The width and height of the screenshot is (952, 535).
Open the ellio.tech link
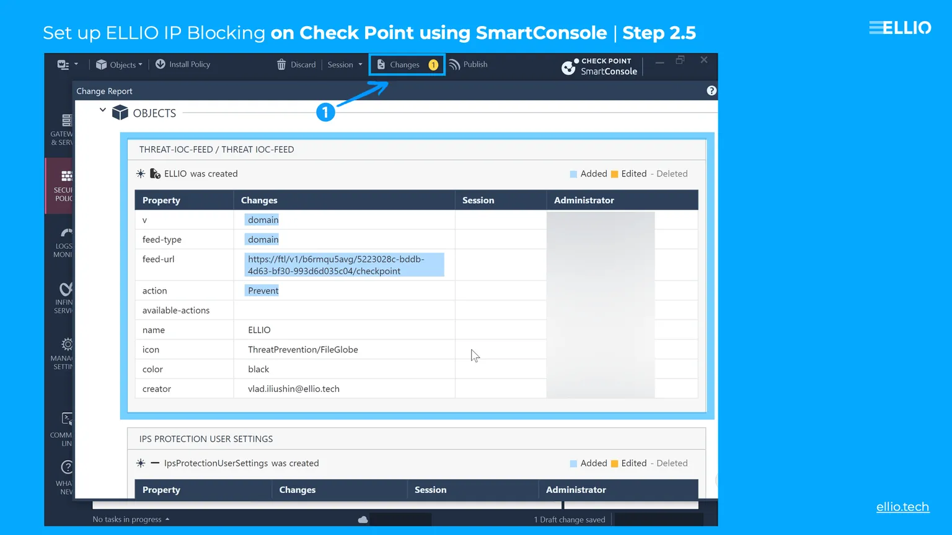pyautogui.click(x=902, y=507)
